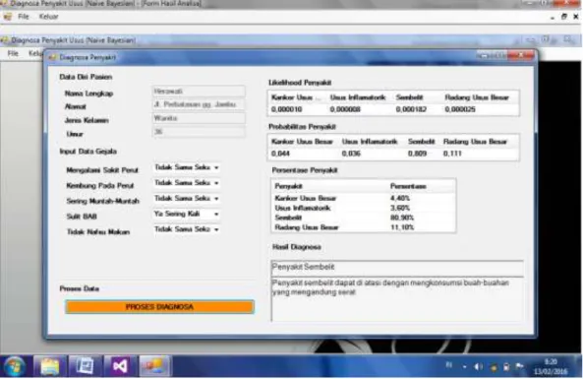Select probability value 0,111
Viewport: 583px width, 379px height.
pos(452,154)
